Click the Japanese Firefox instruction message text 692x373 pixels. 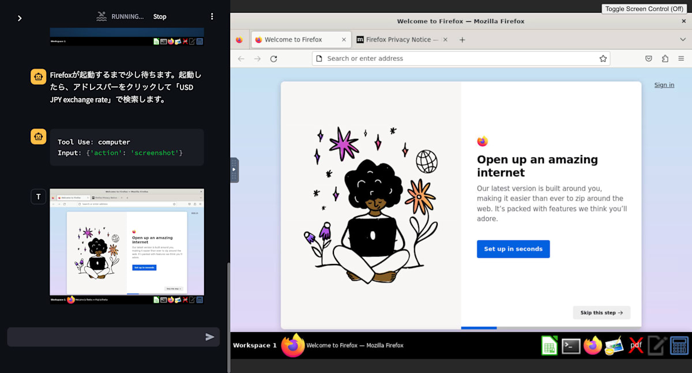(126, 87)
